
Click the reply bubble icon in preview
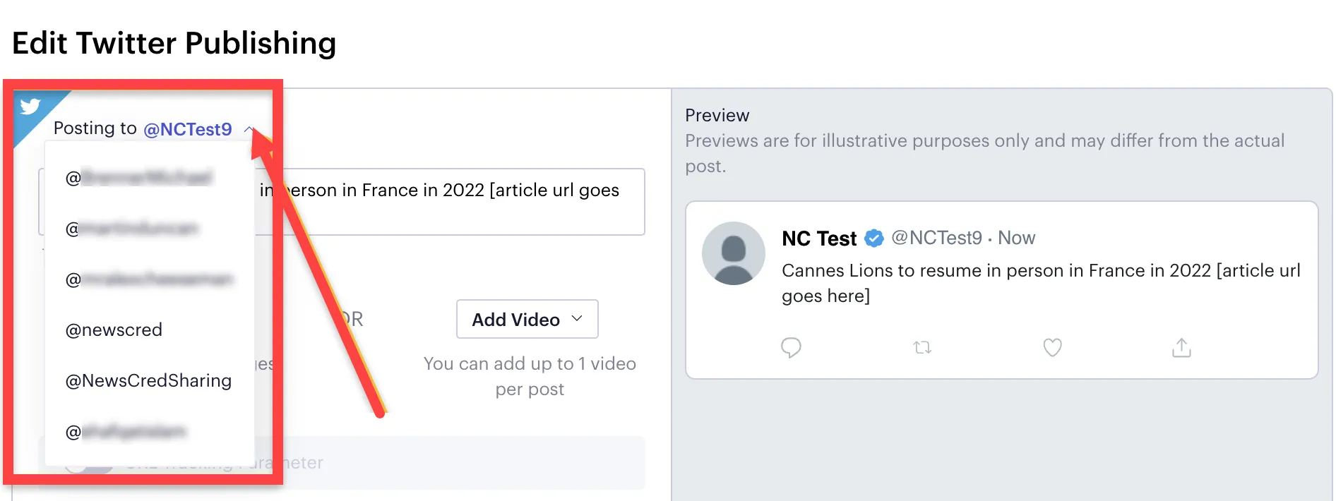tap(791, 347)
